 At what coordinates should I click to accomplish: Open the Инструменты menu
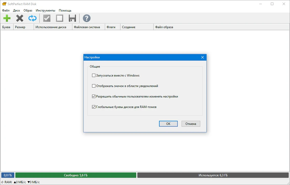(46, 10)
